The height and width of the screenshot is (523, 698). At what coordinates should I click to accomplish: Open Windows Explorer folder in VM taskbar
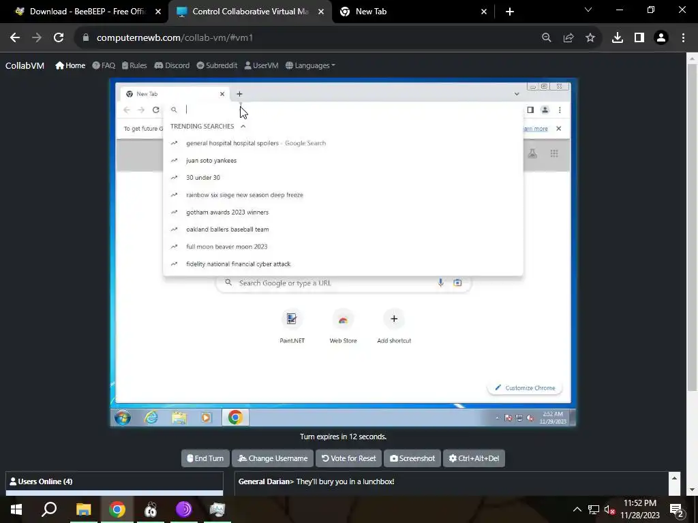[179, 417]
